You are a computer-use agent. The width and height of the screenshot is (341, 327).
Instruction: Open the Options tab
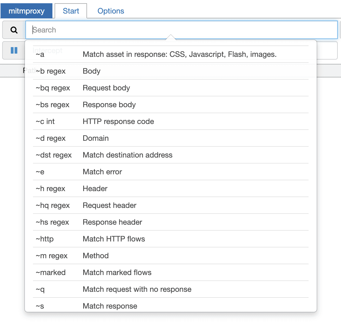111,11
